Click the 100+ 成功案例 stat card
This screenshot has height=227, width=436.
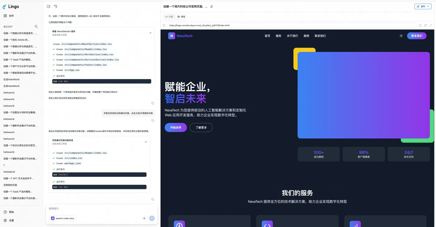(319, 154)
